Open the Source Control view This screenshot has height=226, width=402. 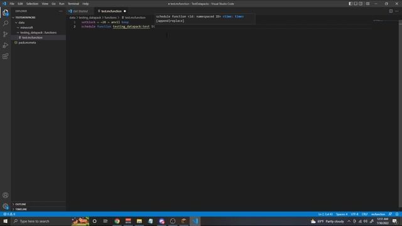(6, 34)
